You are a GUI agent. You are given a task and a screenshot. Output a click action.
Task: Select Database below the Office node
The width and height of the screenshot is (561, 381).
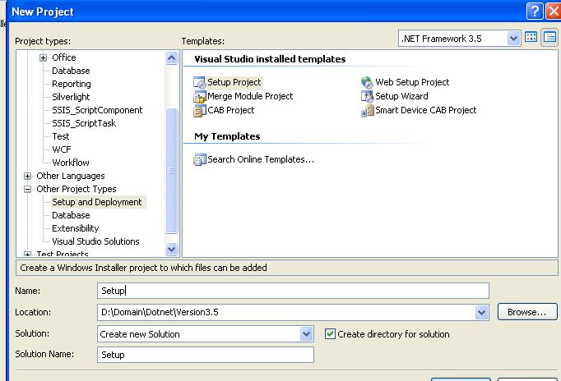(x=71, y=71)
